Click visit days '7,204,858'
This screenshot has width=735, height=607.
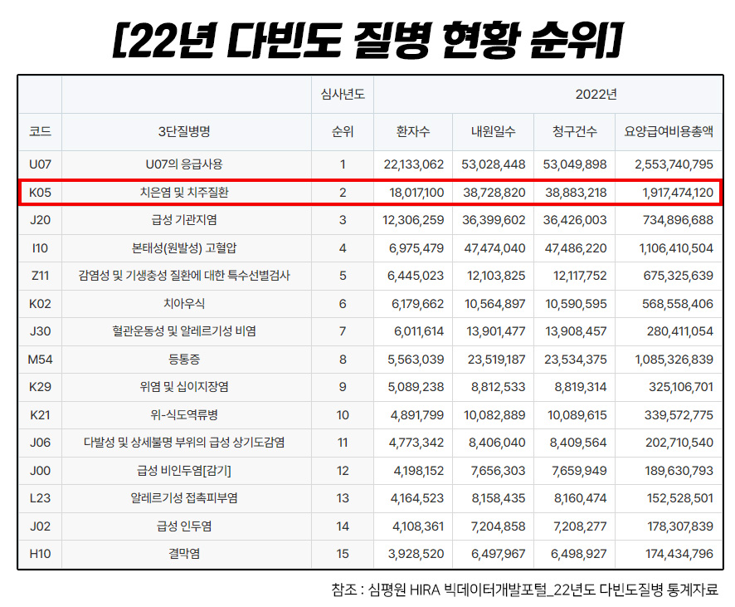pyautogui.click(x=498, y=526)
